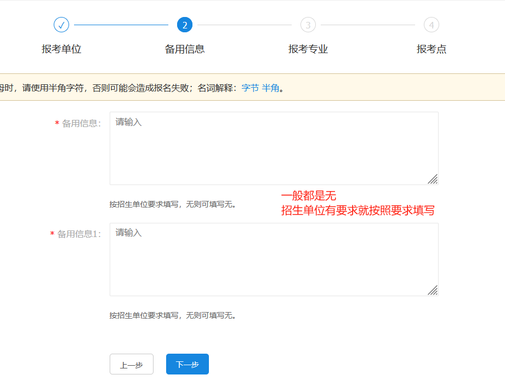Go back with the 上一步 button
This screenshot has height=392, width=505.
point(132,365)
